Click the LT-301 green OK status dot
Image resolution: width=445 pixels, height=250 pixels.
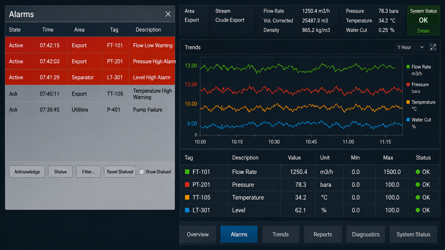pos(418,210)
